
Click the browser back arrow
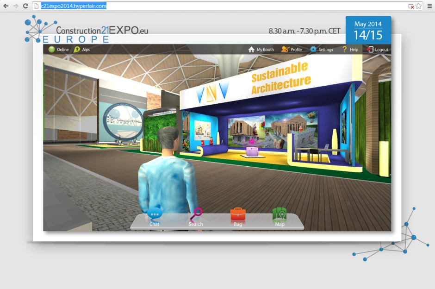(6, 6)
